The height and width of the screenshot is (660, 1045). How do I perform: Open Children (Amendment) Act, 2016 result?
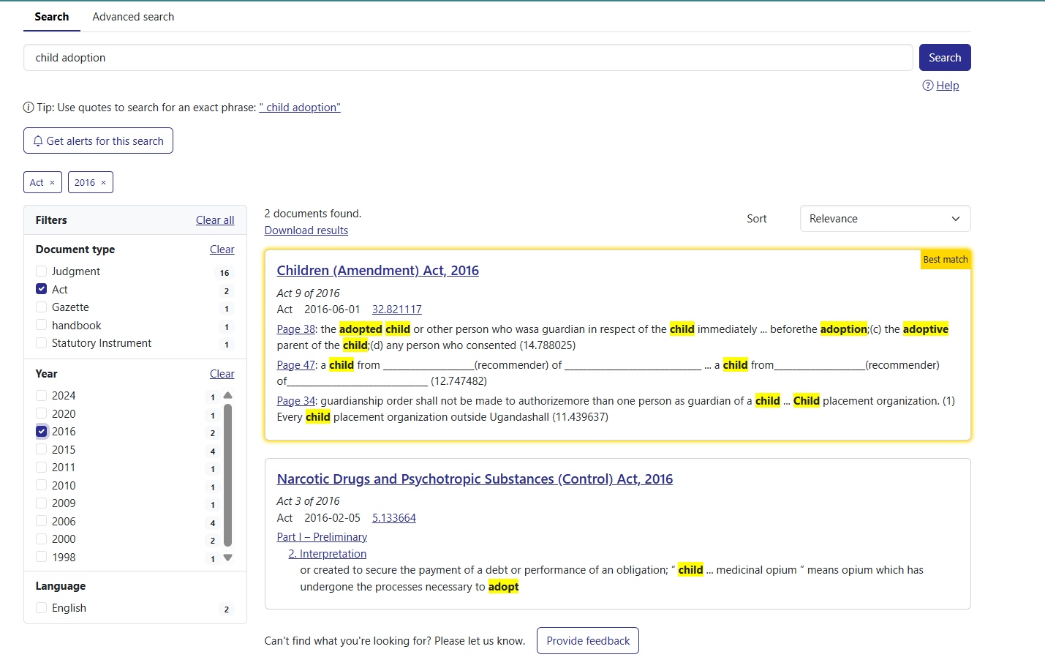(x=377, y=271)
